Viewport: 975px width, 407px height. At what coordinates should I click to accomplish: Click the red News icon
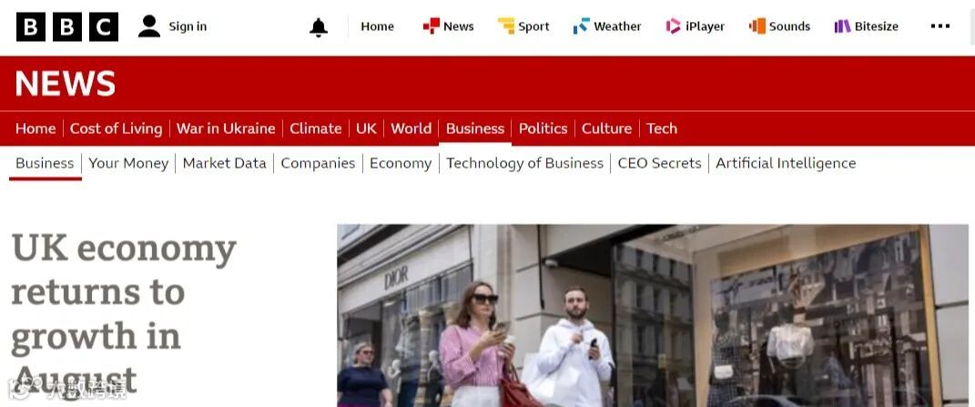431,26
